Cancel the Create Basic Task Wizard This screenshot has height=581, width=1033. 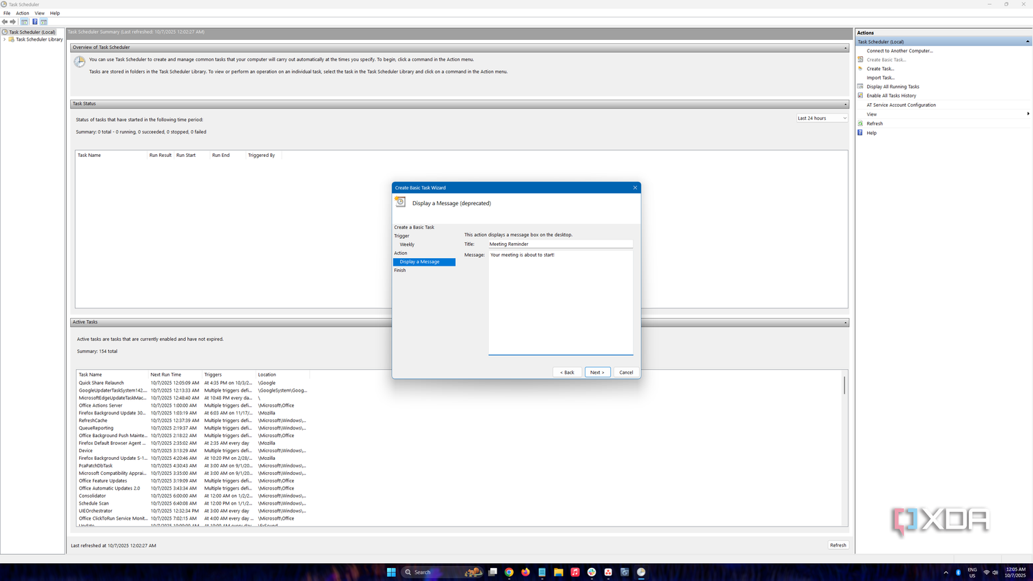tap(626, 372)
